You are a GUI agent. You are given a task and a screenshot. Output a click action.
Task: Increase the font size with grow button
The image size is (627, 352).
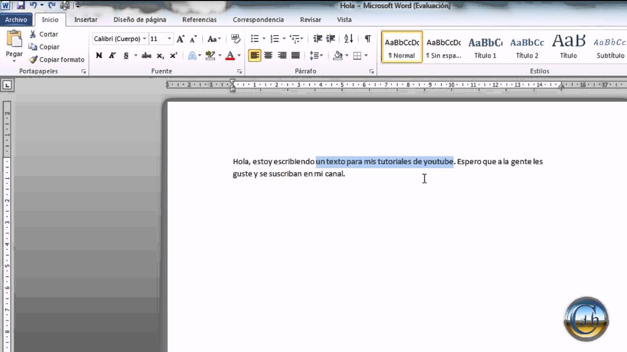pyautogui.click(x=180, y=39)
